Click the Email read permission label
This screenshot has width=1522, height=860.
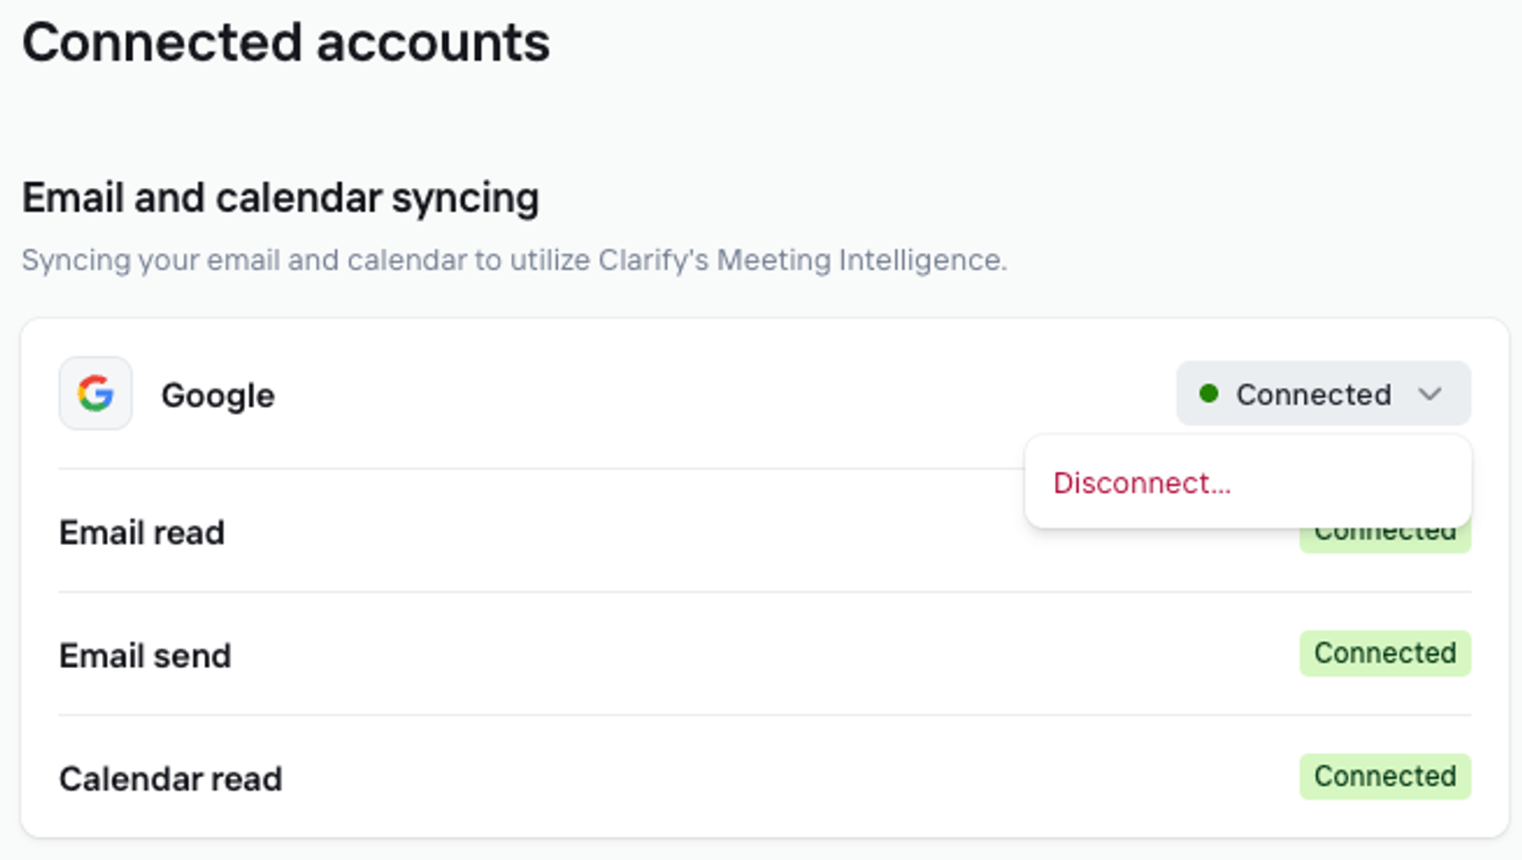tap(142, 533)
